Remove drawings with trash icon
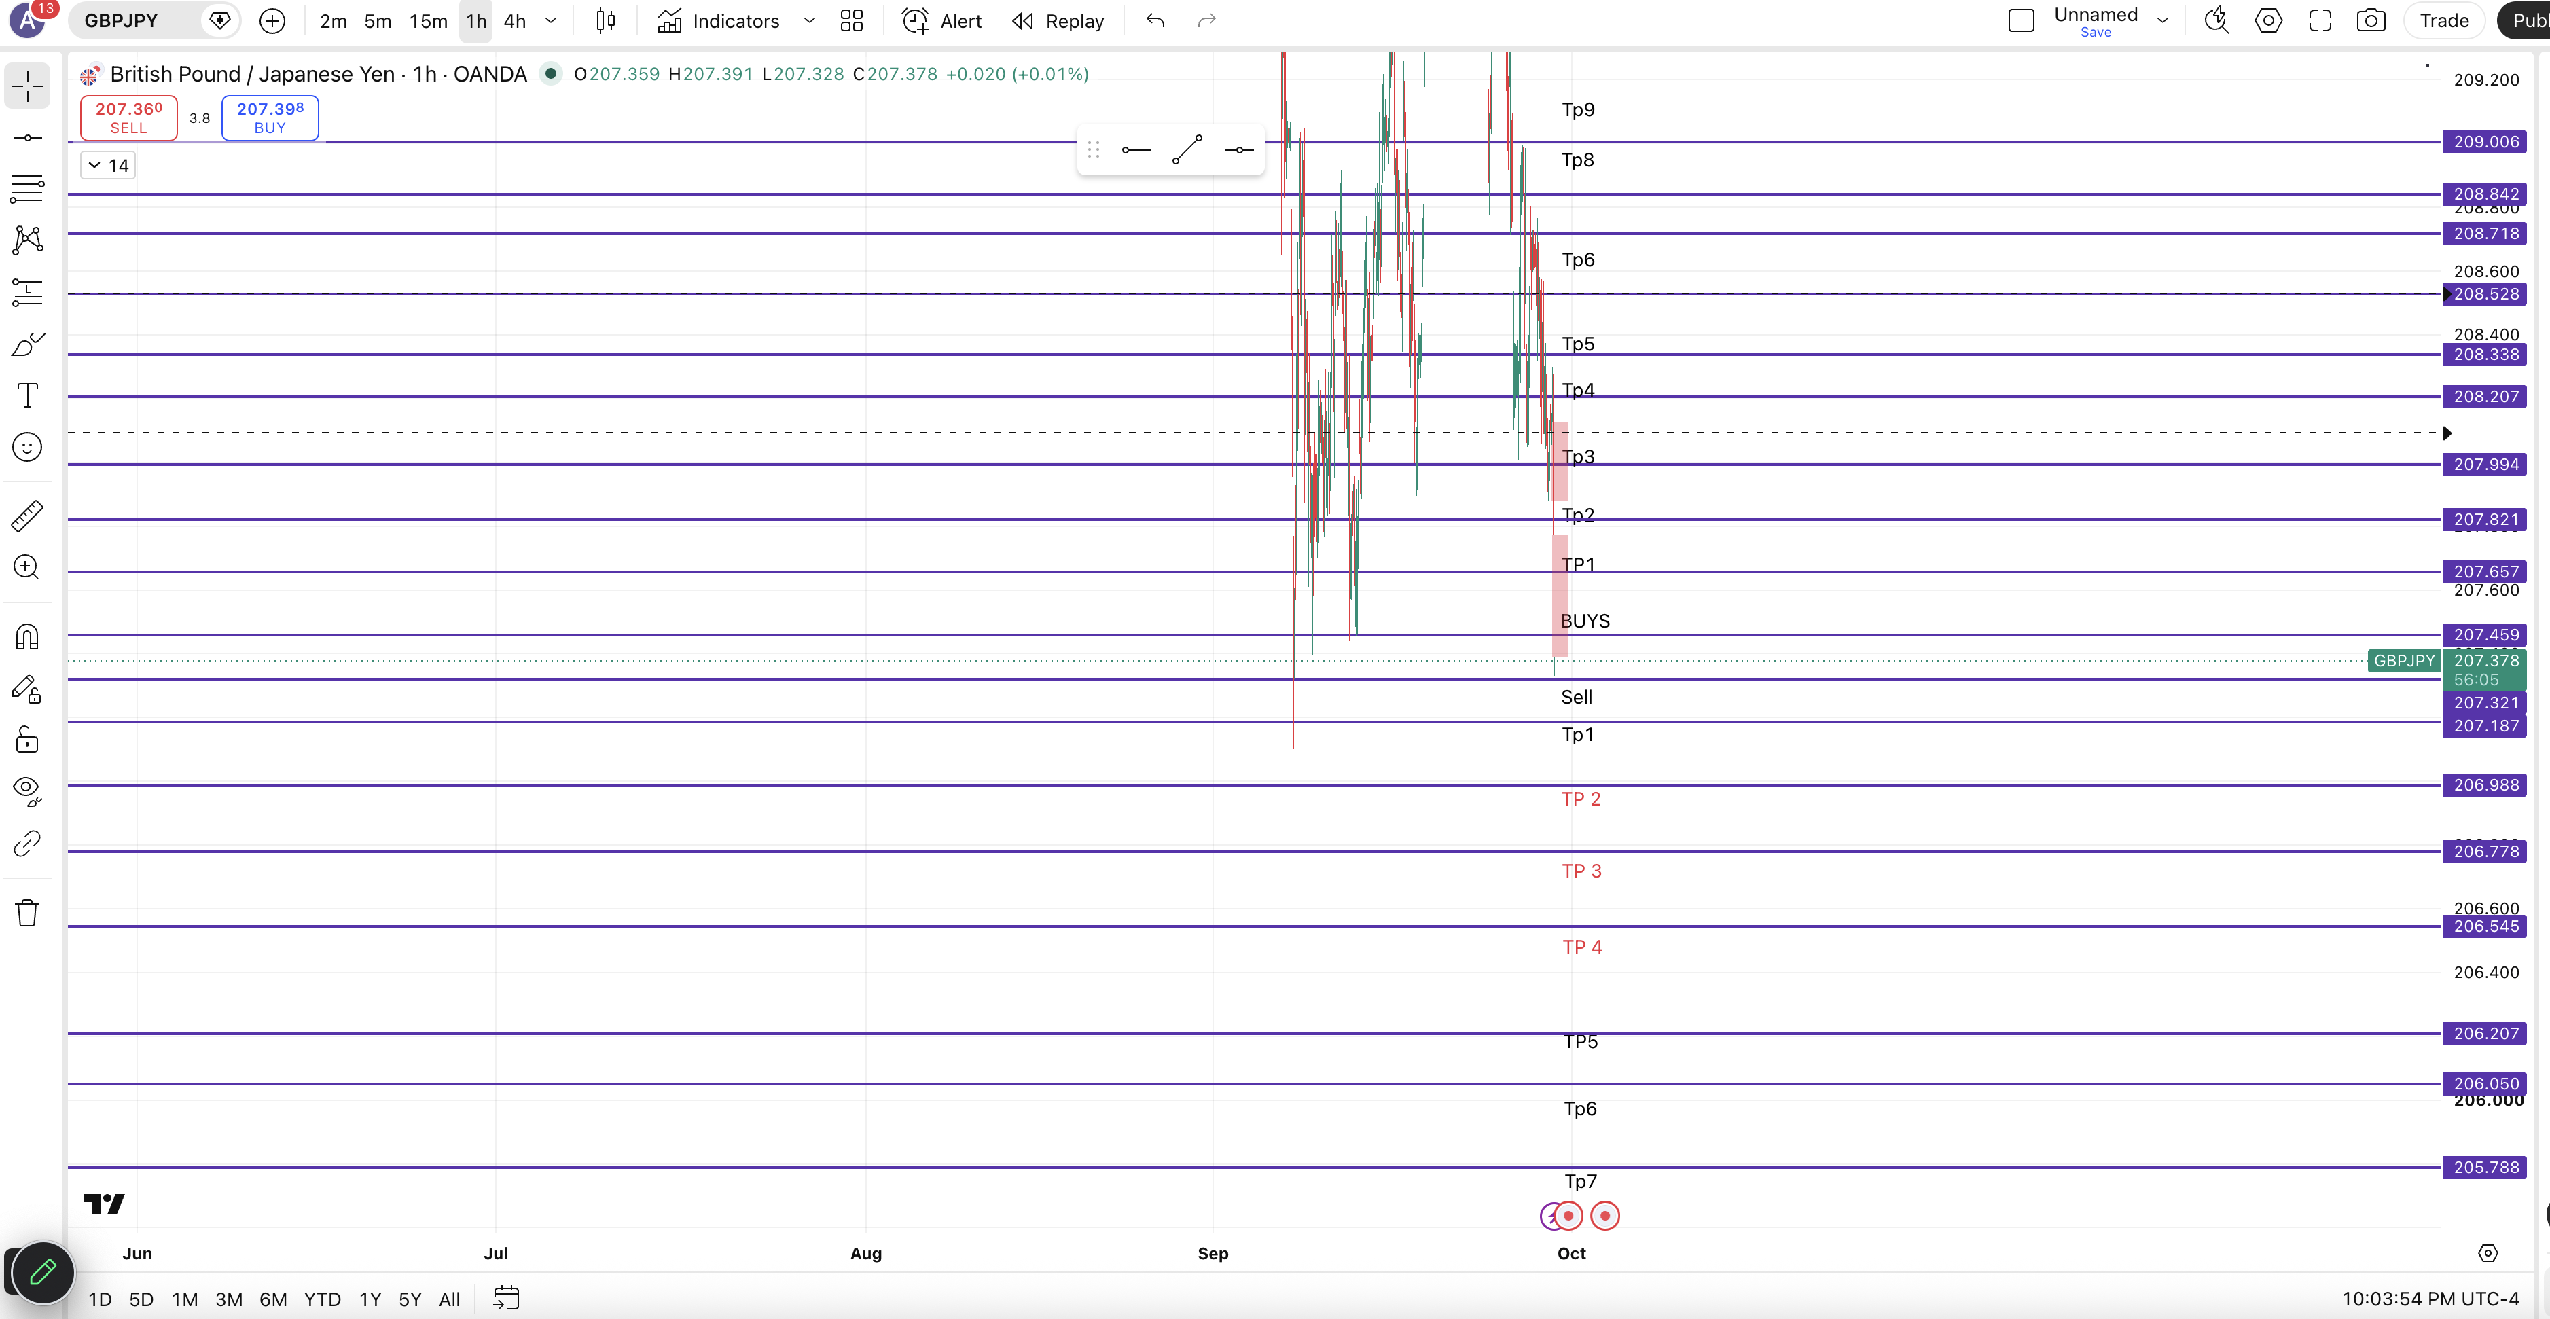 pyautogui.click(x=28, y=912)
